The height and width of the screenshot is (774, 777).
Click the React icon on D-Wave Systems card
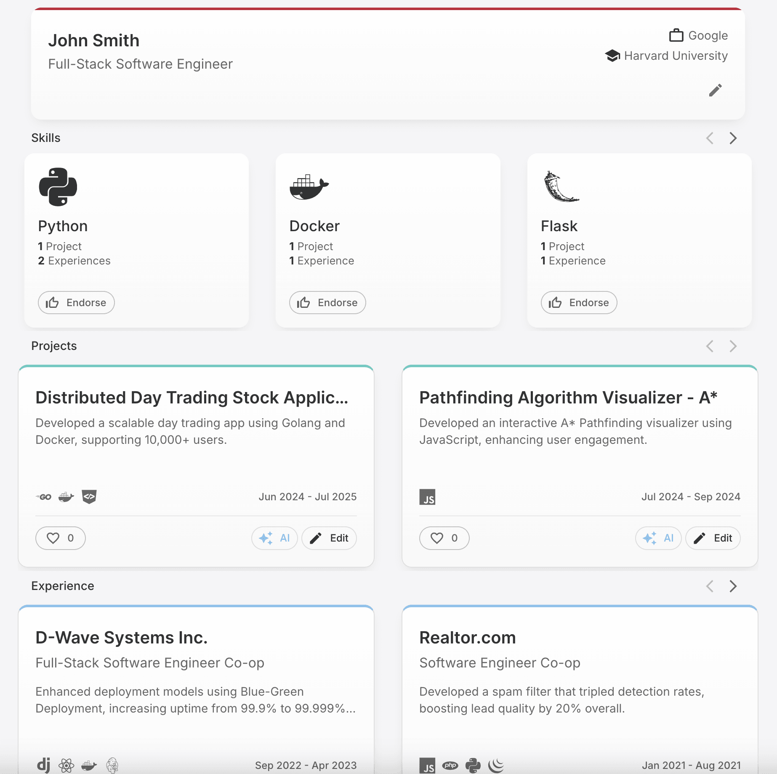(66, 765)
